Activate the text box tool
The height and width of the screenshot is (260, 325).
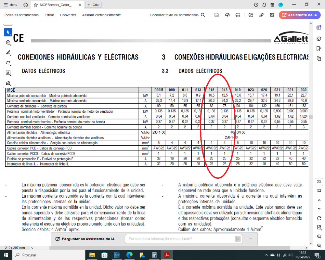click(x=8, y=73)
